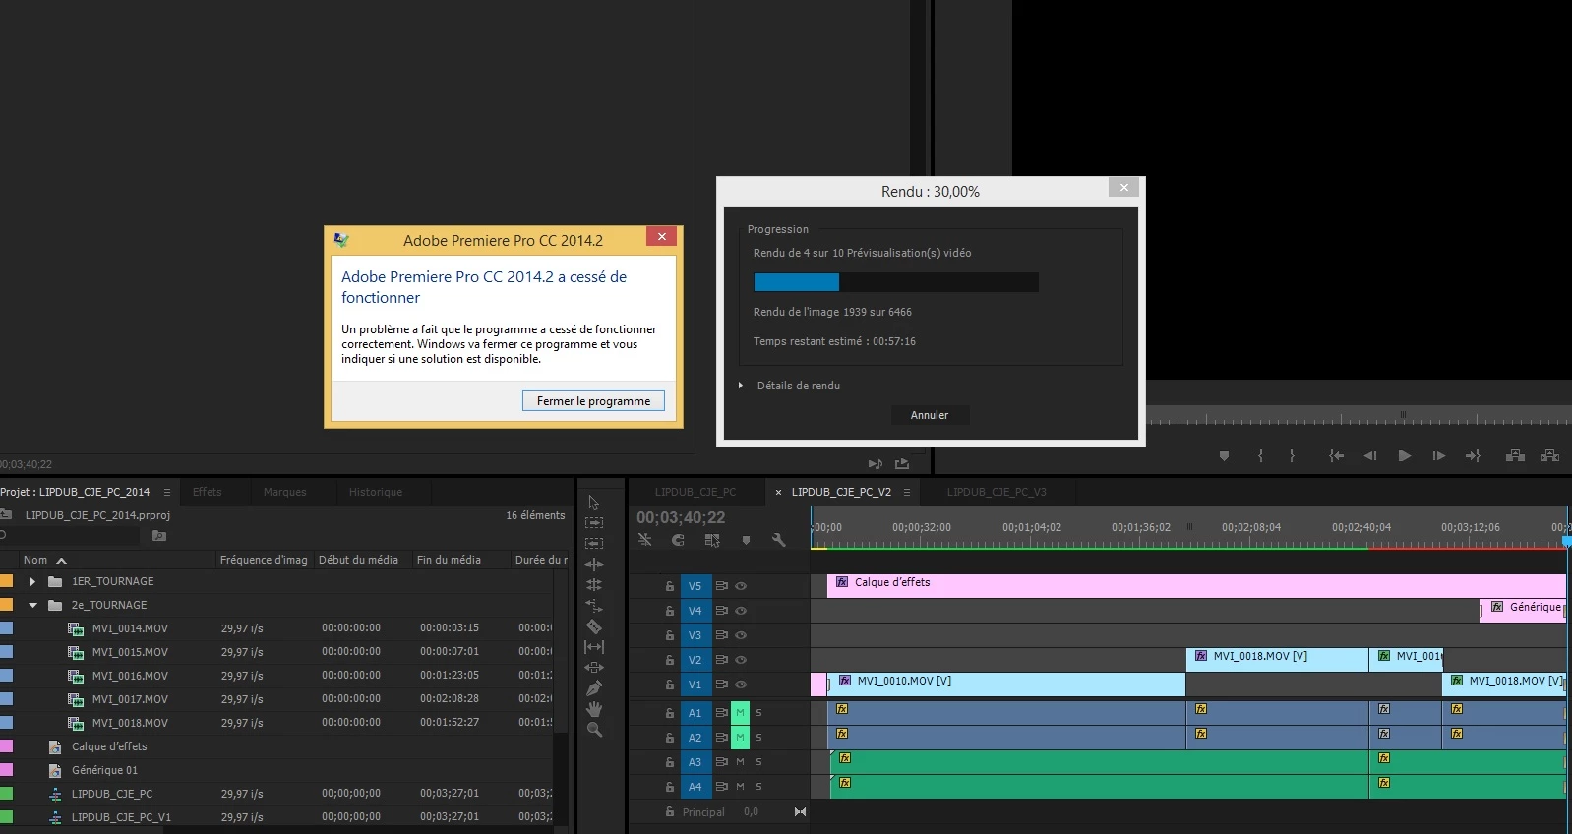
Task: Open timeline display settings wrench
Action: [x=779, y=540]
